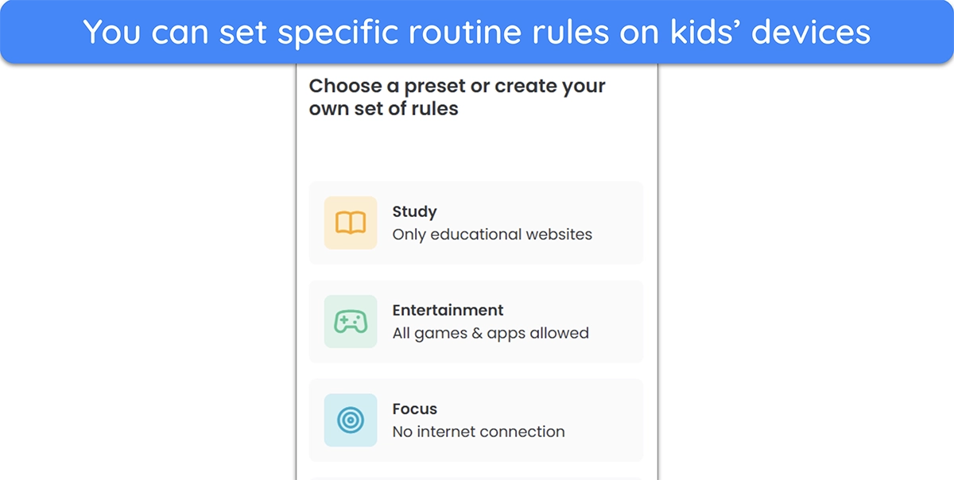Select the Study preset card
The width and height of the screenshot is (954, 480).
pos(475,223)
